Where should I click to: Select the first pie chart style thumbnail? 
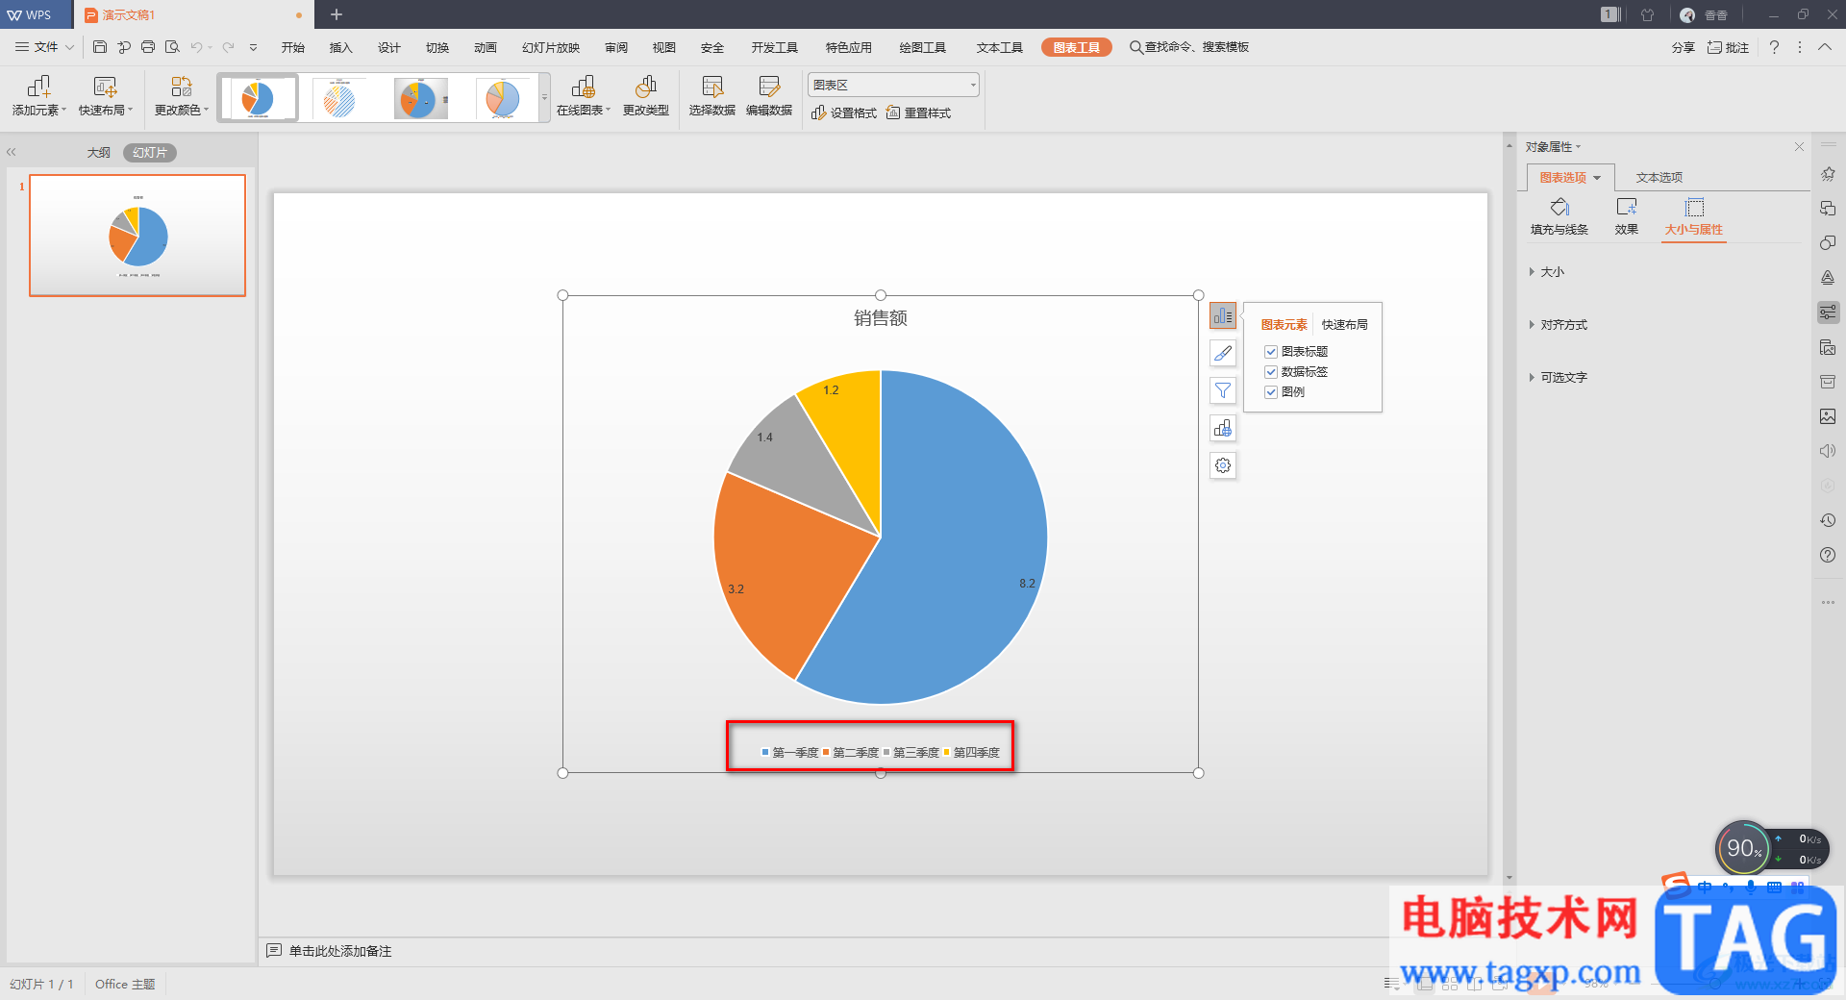click(258, 98)
